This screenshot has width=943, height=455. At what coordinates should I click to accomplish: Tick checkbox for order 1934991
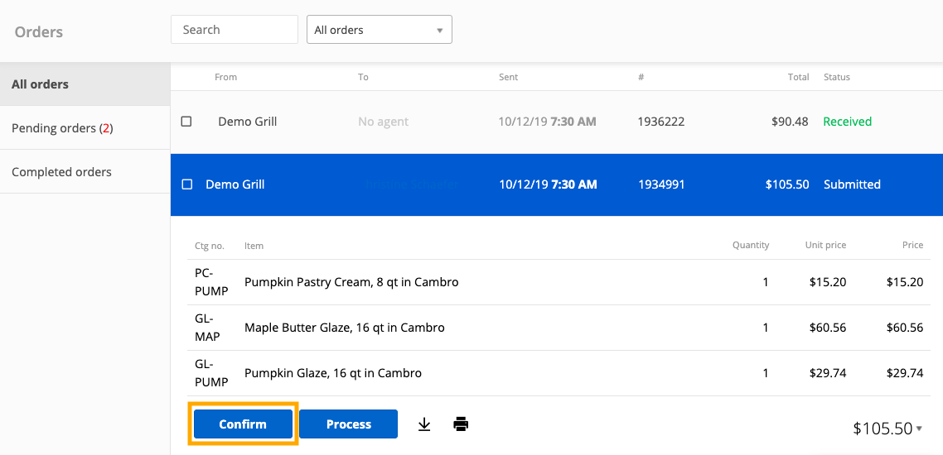coord(186,184)
